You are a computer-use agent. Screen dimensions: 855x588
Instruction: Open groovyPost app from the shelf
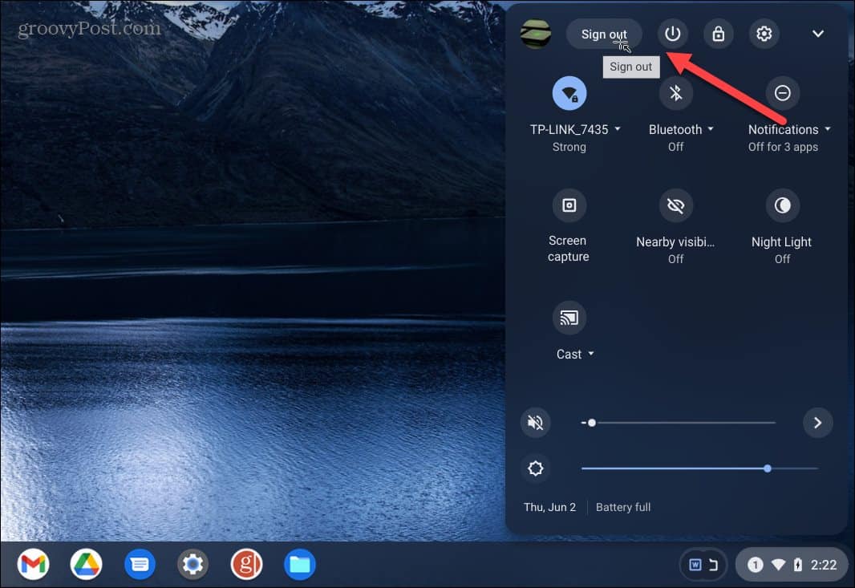tap(246, 565)
